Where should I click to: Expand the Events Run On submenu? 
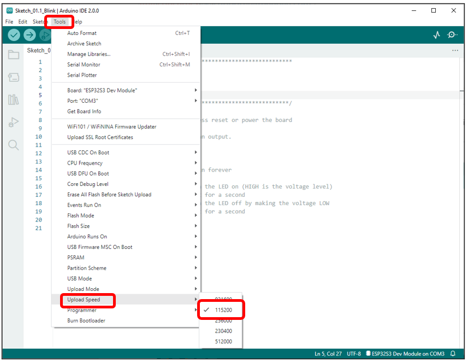point(126,205)
